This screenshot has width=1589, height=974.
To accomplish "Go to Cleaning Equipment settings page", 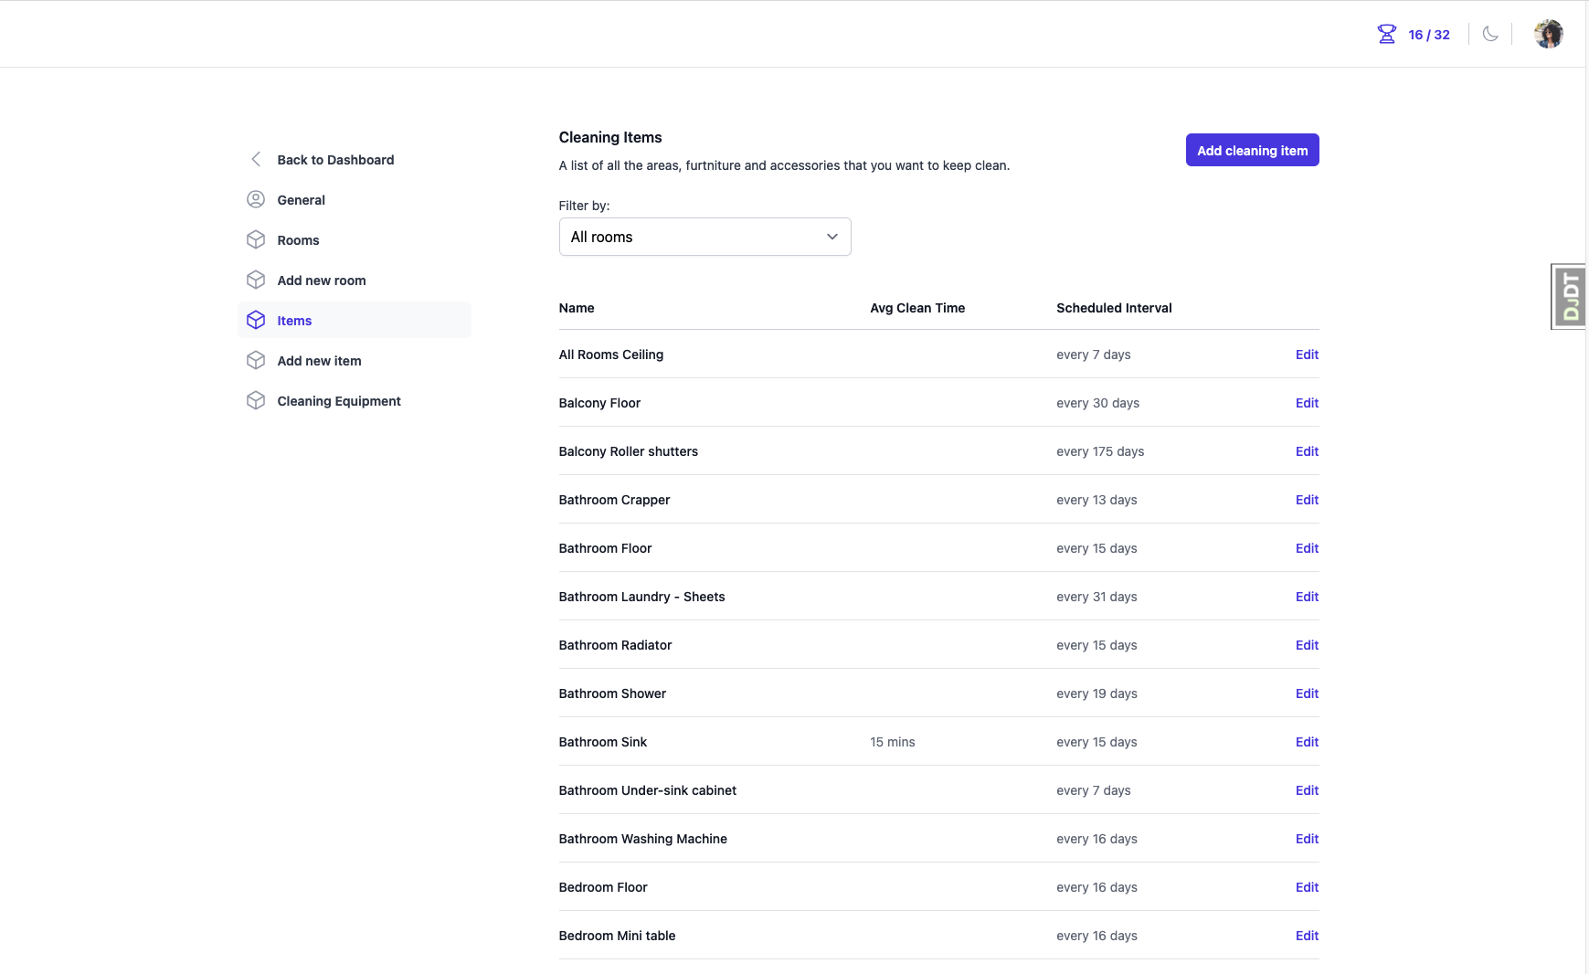I will tap(338, 401).
